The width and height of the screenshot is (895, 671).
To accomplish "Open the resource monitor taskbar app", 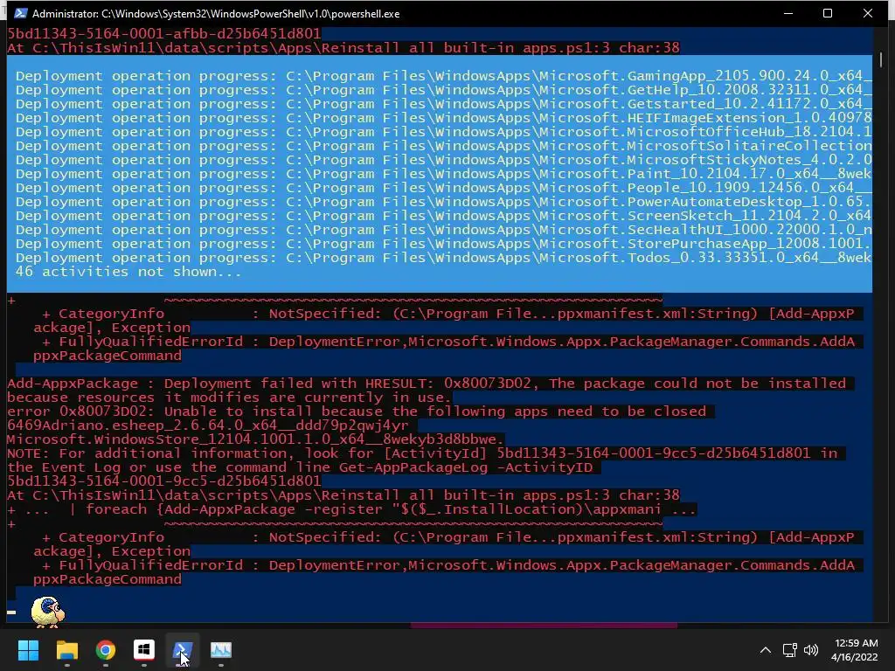I will pyautogui.click(x=221, y=650).
